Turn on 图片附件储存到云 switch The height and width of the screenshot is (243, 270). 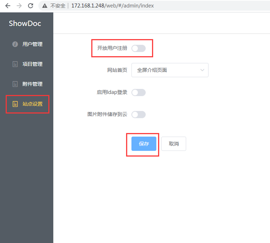click(x=139, y=114)
